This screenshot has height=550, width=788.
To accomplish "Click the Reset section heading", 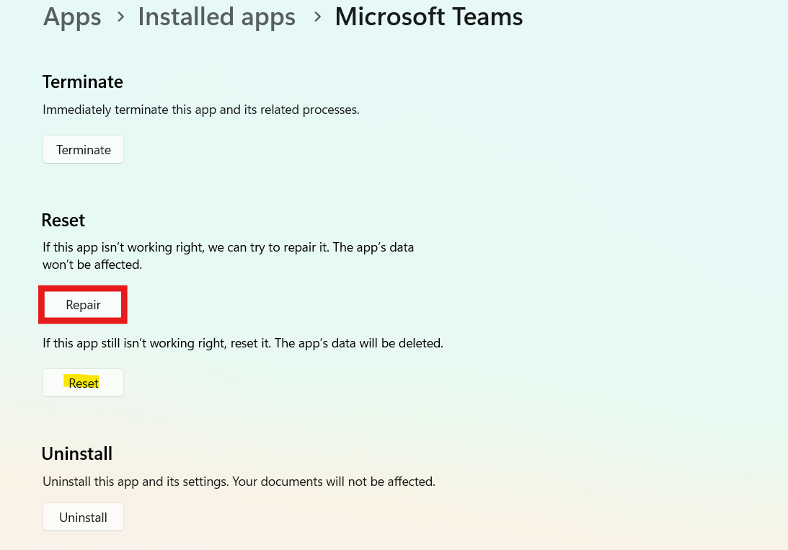I will pyautogui.click(x=63, y=220).
